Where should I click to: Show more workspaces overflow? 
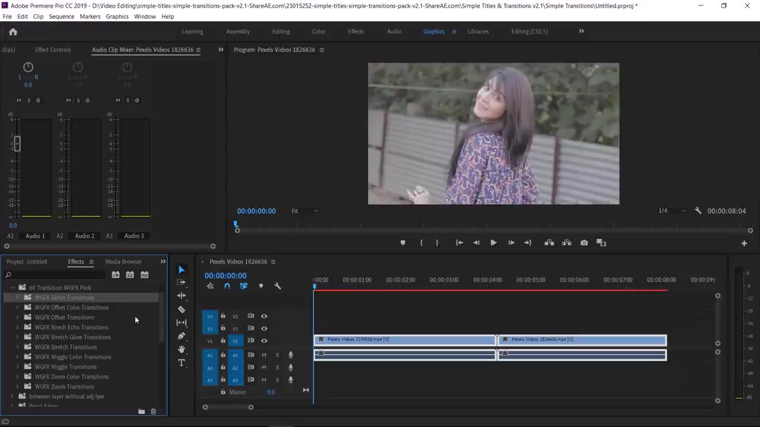(x=581, y=31)
